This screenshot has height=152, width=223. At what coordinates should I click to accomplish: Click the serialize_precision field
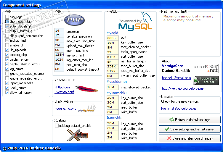click(x=59, y=35)
